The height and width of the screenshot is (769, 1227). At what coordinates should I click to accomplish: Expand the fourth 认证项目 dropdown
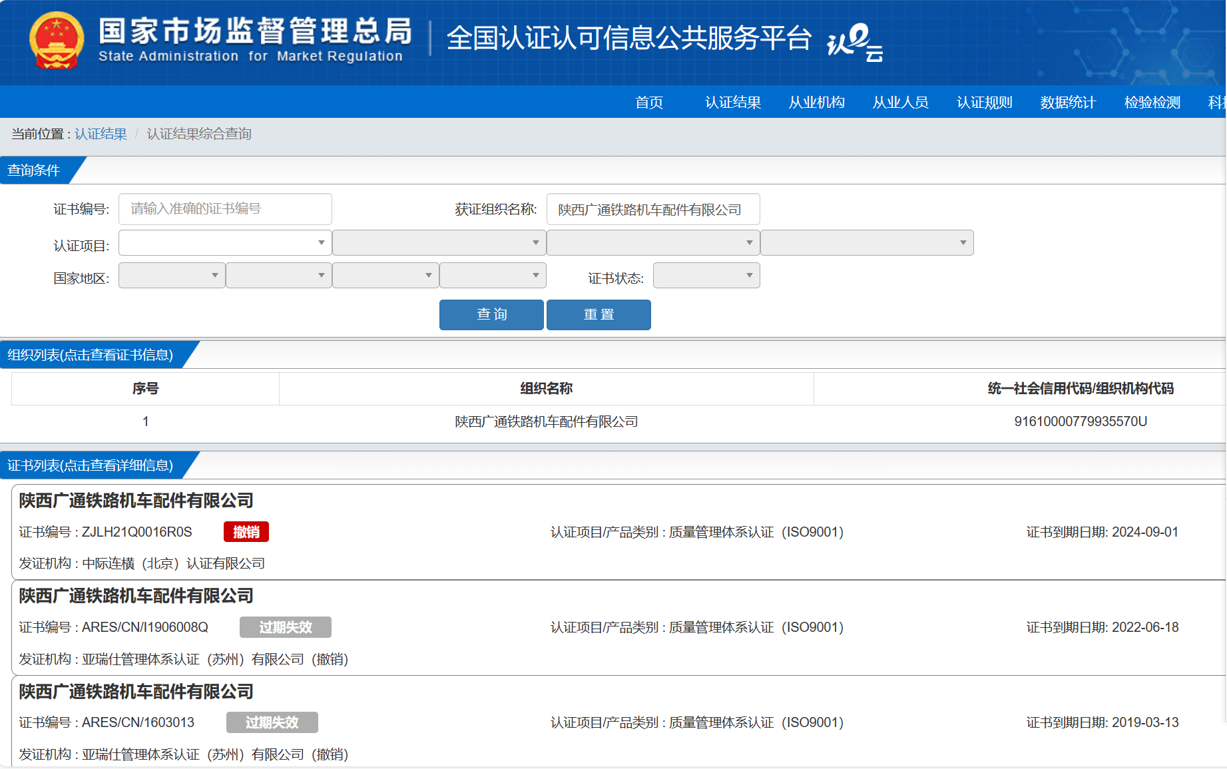867,242
